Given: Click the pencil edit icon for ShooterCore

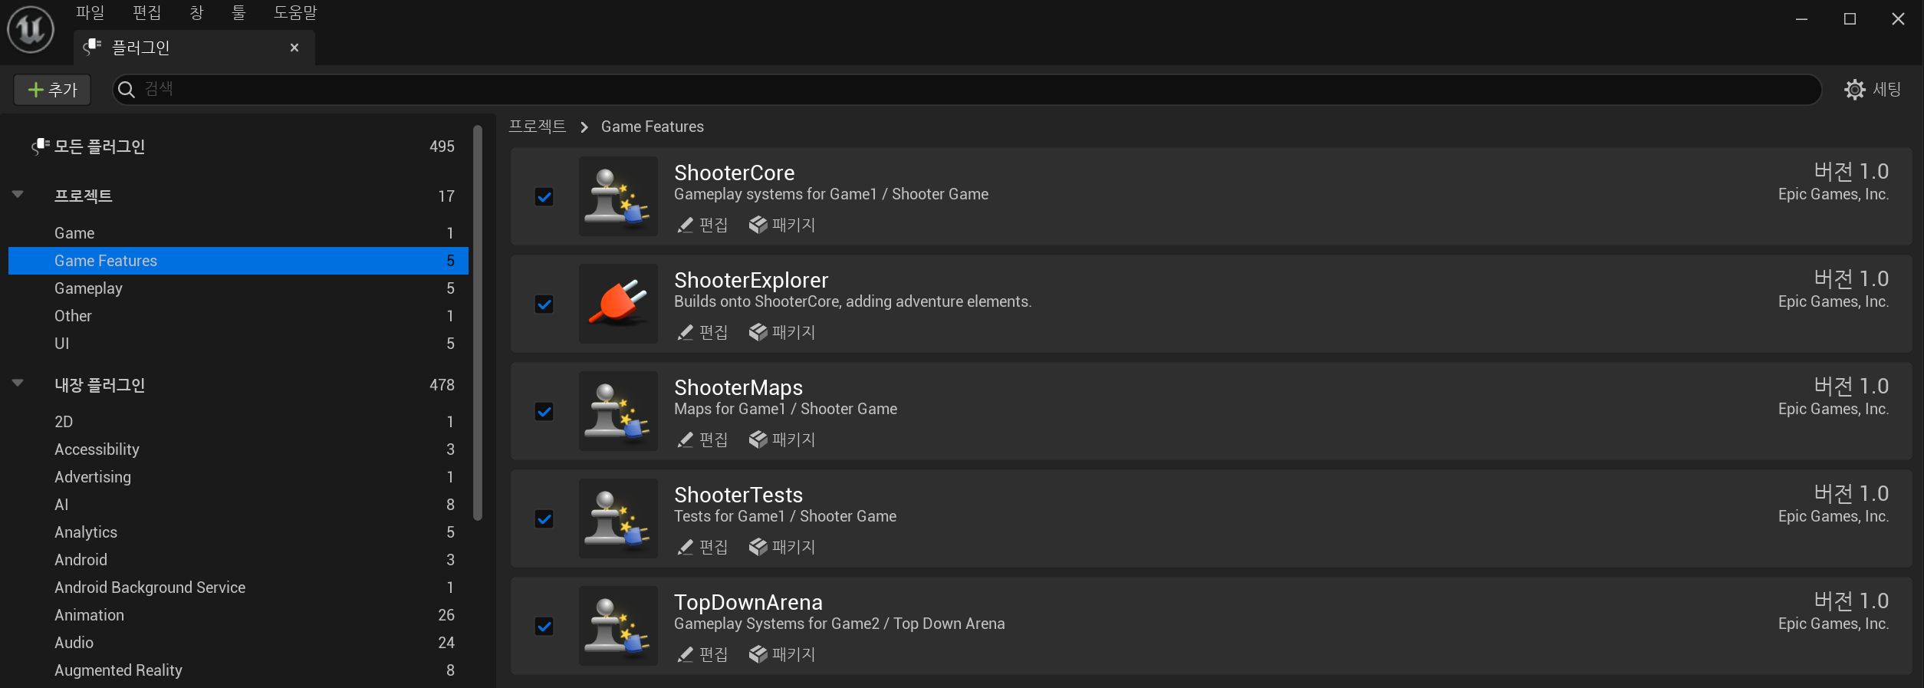Looking at the screenshot, I should pyautogui.click(x=685, y=225).
